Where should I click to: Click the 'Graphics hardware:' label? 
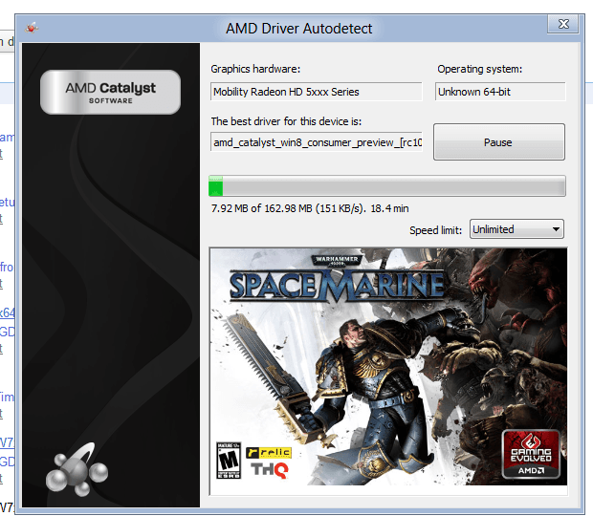point(255,69)
